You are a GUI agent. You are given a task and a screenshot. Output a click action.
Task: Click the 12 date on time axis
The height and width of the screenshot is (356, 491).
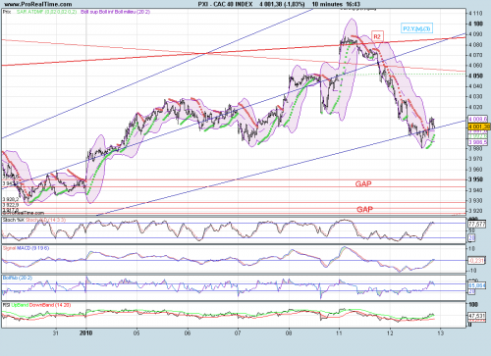point(390,333)
